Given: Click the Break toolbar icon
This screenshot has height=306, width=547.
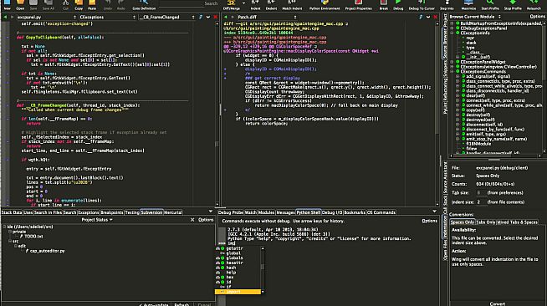Looking at the screenshot, I should pos(383,3).
